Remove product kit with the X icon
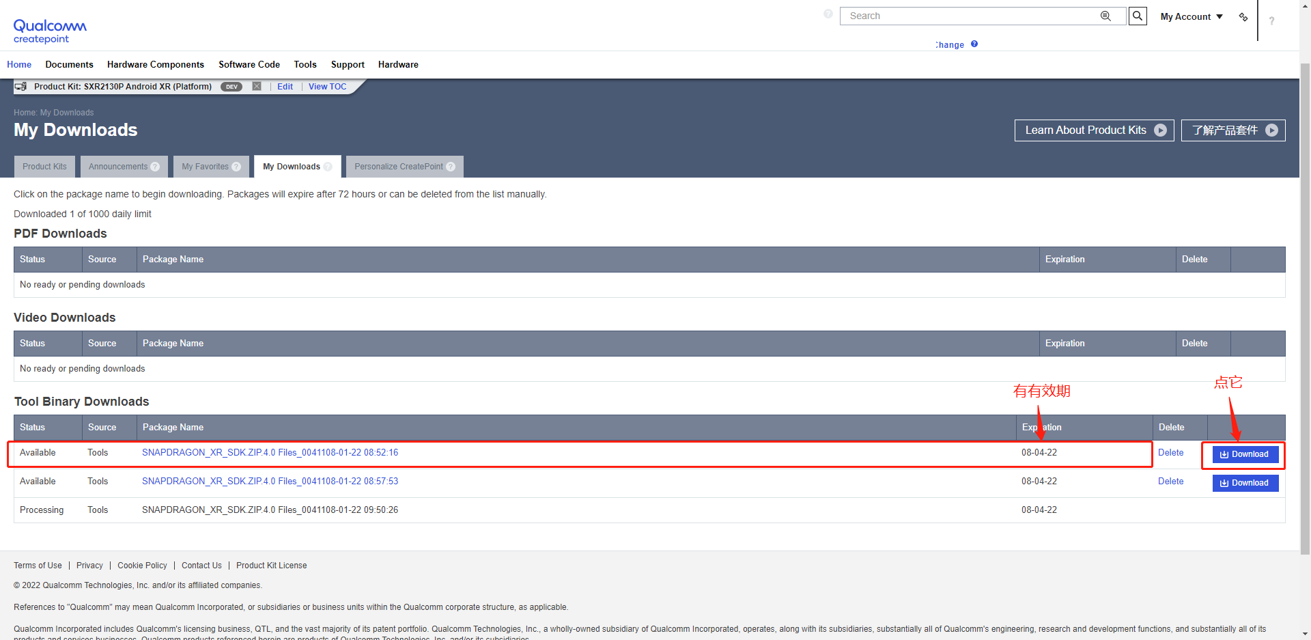Screen dimensions: 1311x640 [x=257, y=86]
